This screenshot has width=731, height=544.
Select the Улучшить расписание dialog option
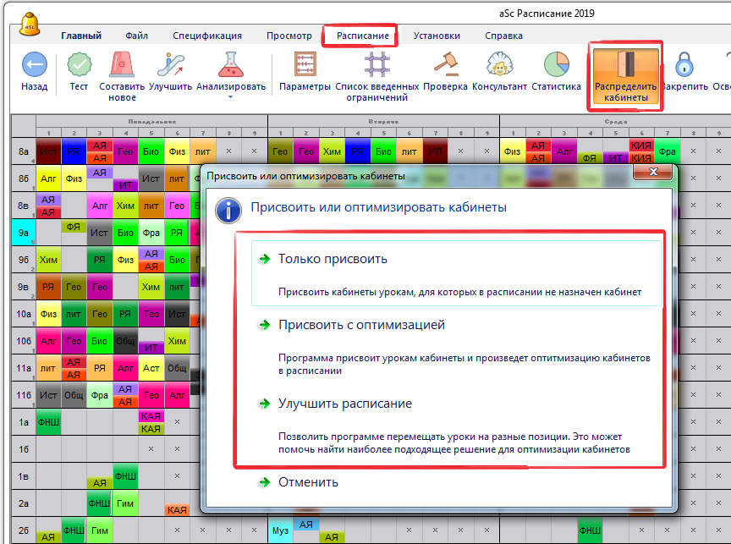click(x=345, y=404)
